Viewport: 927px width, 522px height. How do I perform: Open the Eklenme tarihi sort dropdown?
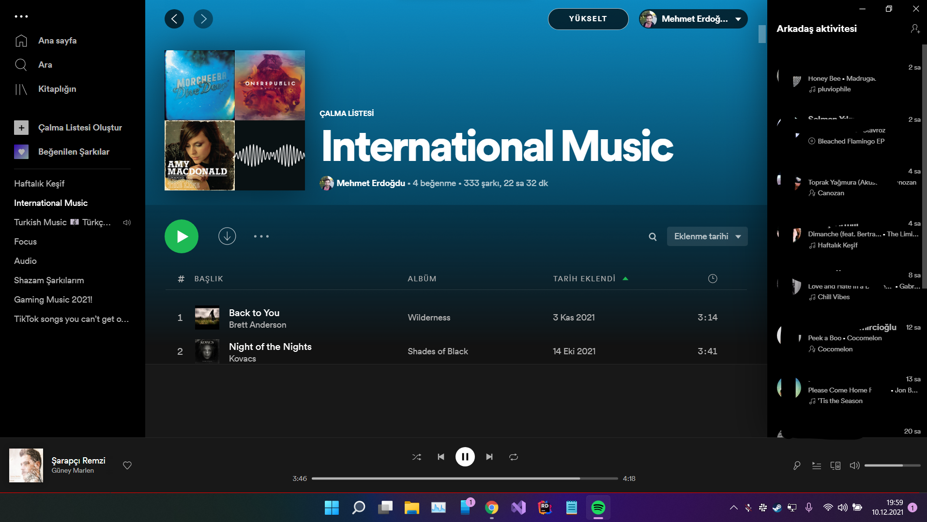pos(707,236)
